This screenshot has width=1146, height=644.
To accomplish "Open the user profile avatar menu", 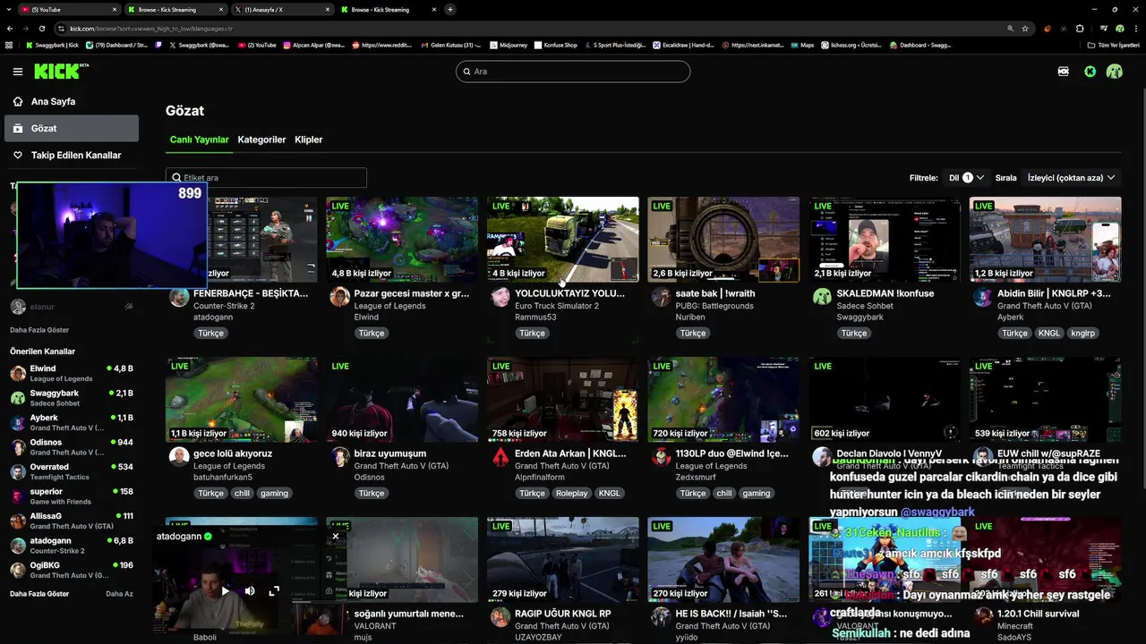I will [1115, 72].
